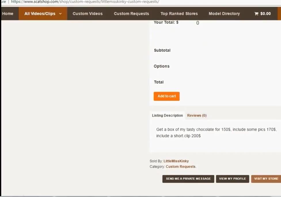Open the shopping cart icon

point(256,14)
